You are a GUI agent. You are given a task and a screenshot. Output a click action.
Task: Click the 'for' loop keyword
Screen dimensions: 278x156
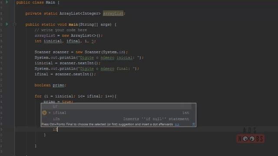coord(38,96)
